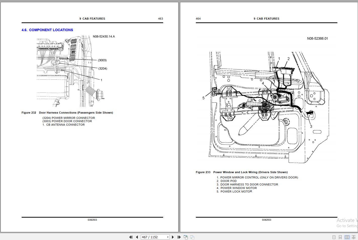This screenshot has height=240, width=358.
Task: Jump to the last page
Action: (179, 237)
